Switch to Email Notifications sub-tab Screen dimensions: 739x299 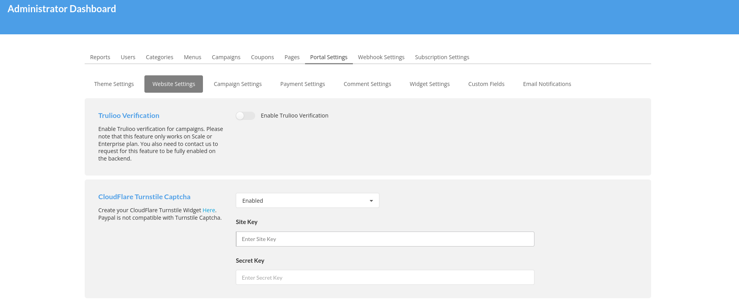tap(547, 84)
